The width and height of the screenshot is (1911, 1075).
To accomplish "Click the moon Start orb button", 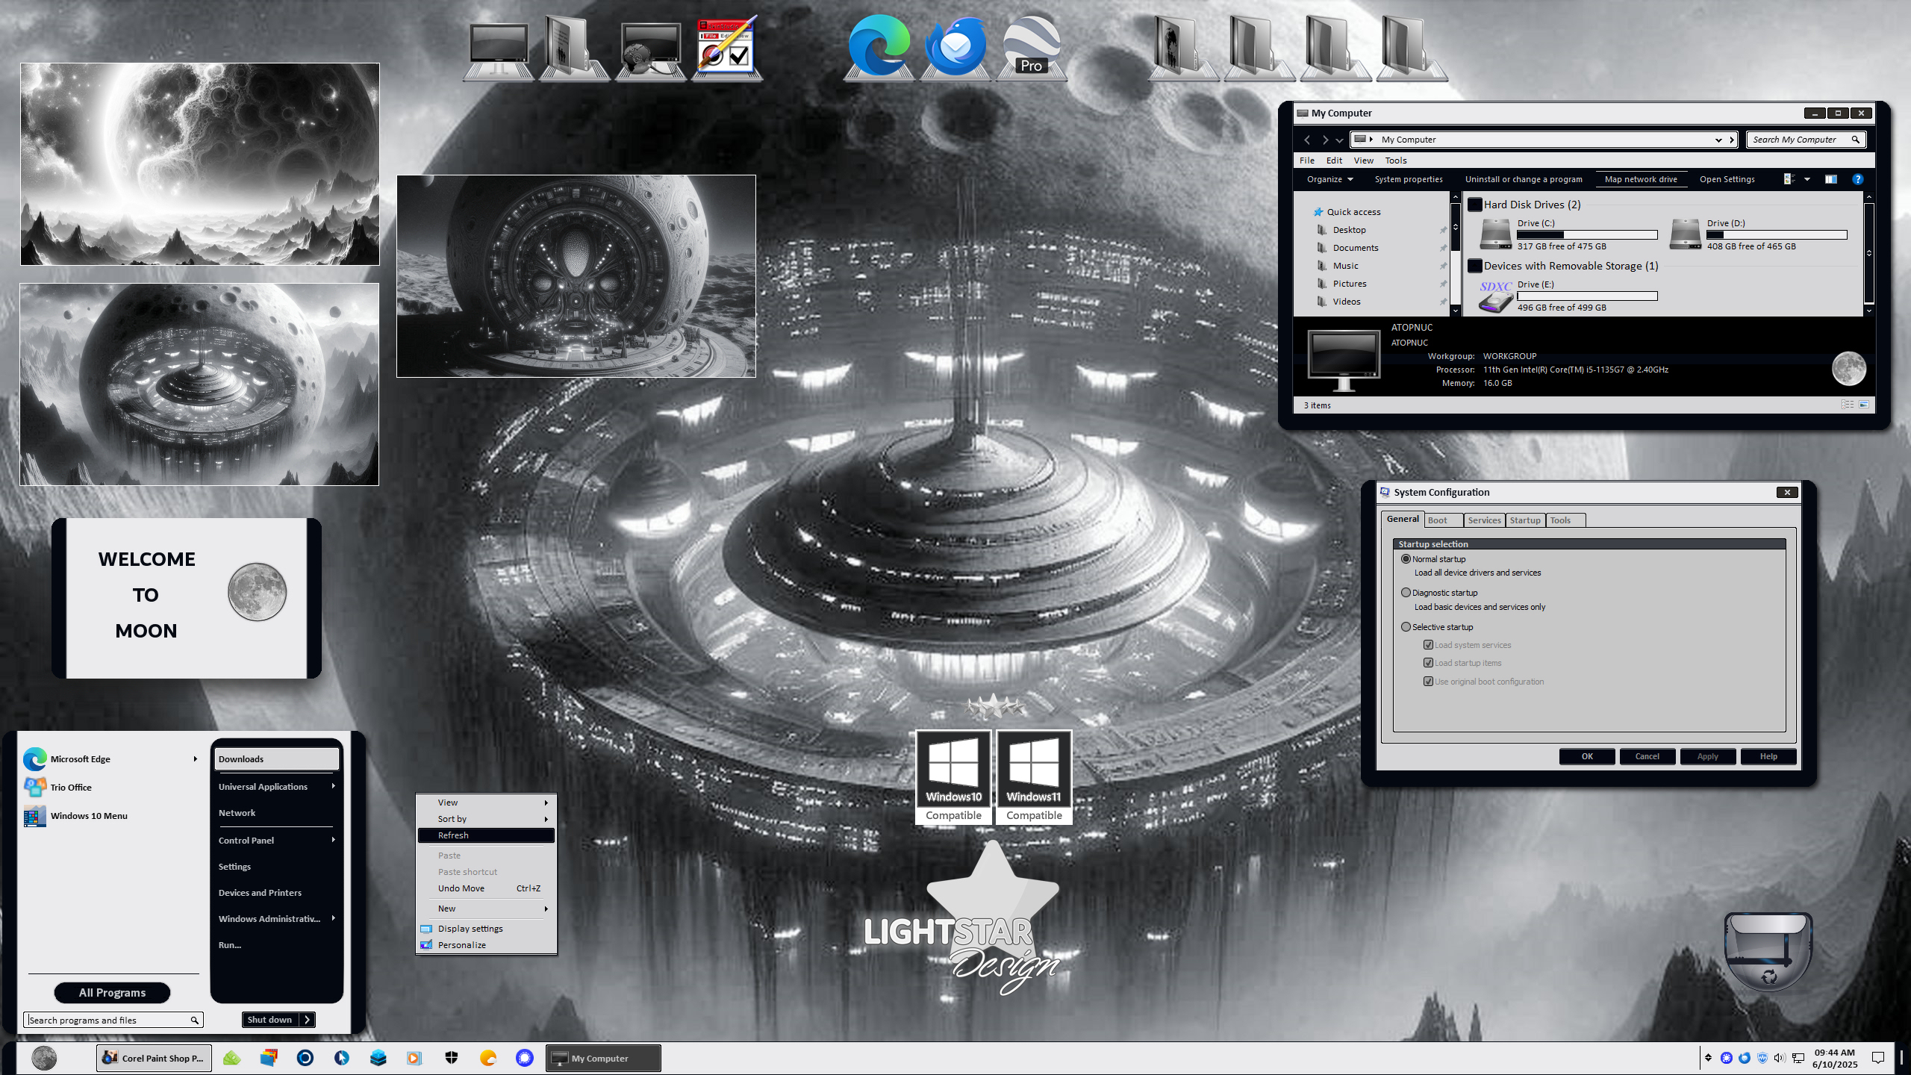I will [44, 1058].
